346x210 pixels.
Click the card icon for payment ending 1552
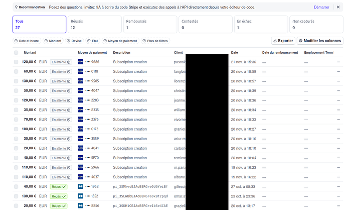[x=81, y=196]
